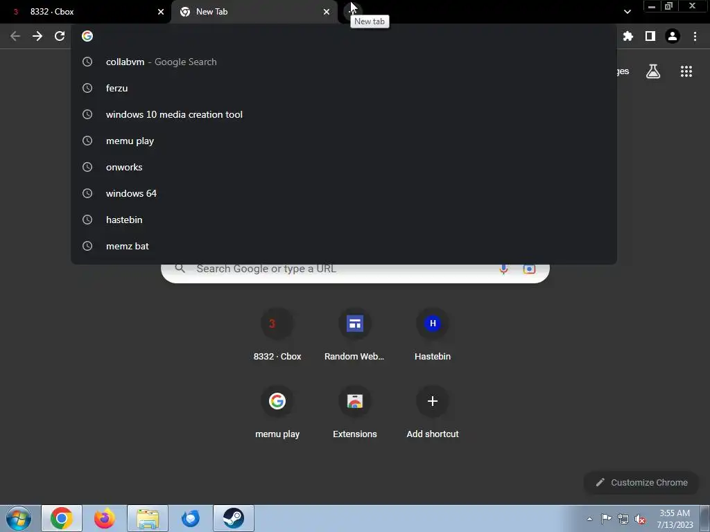
Task: Open the memu play shortcut tile
Action: 277,413
